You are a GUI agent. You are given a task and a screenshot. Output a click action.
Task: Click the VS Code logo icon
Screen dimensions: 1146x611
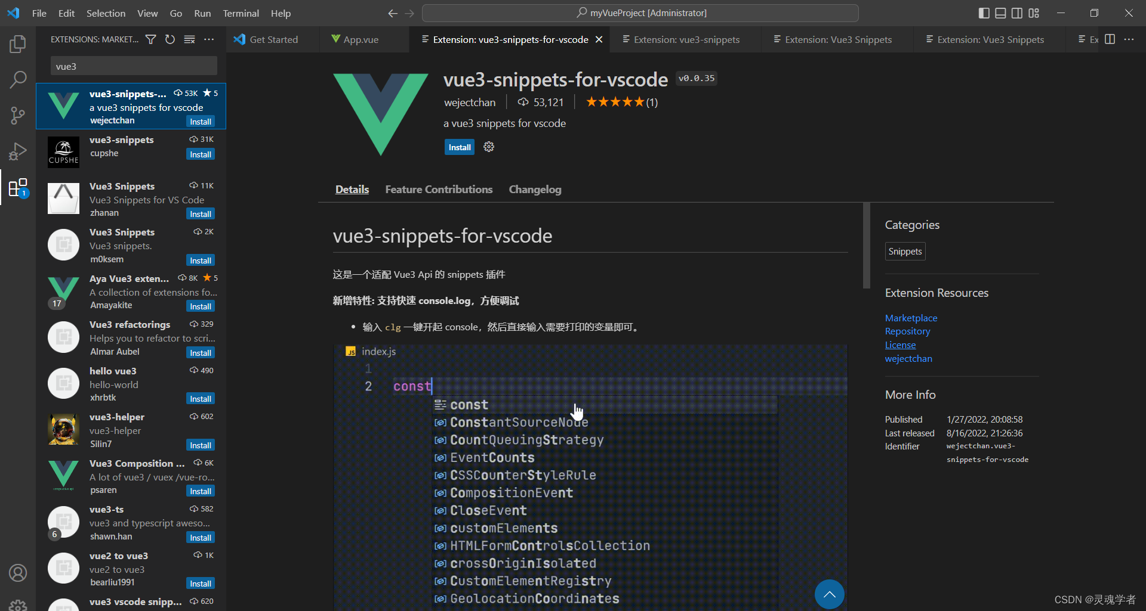click(x=13, y=13)
